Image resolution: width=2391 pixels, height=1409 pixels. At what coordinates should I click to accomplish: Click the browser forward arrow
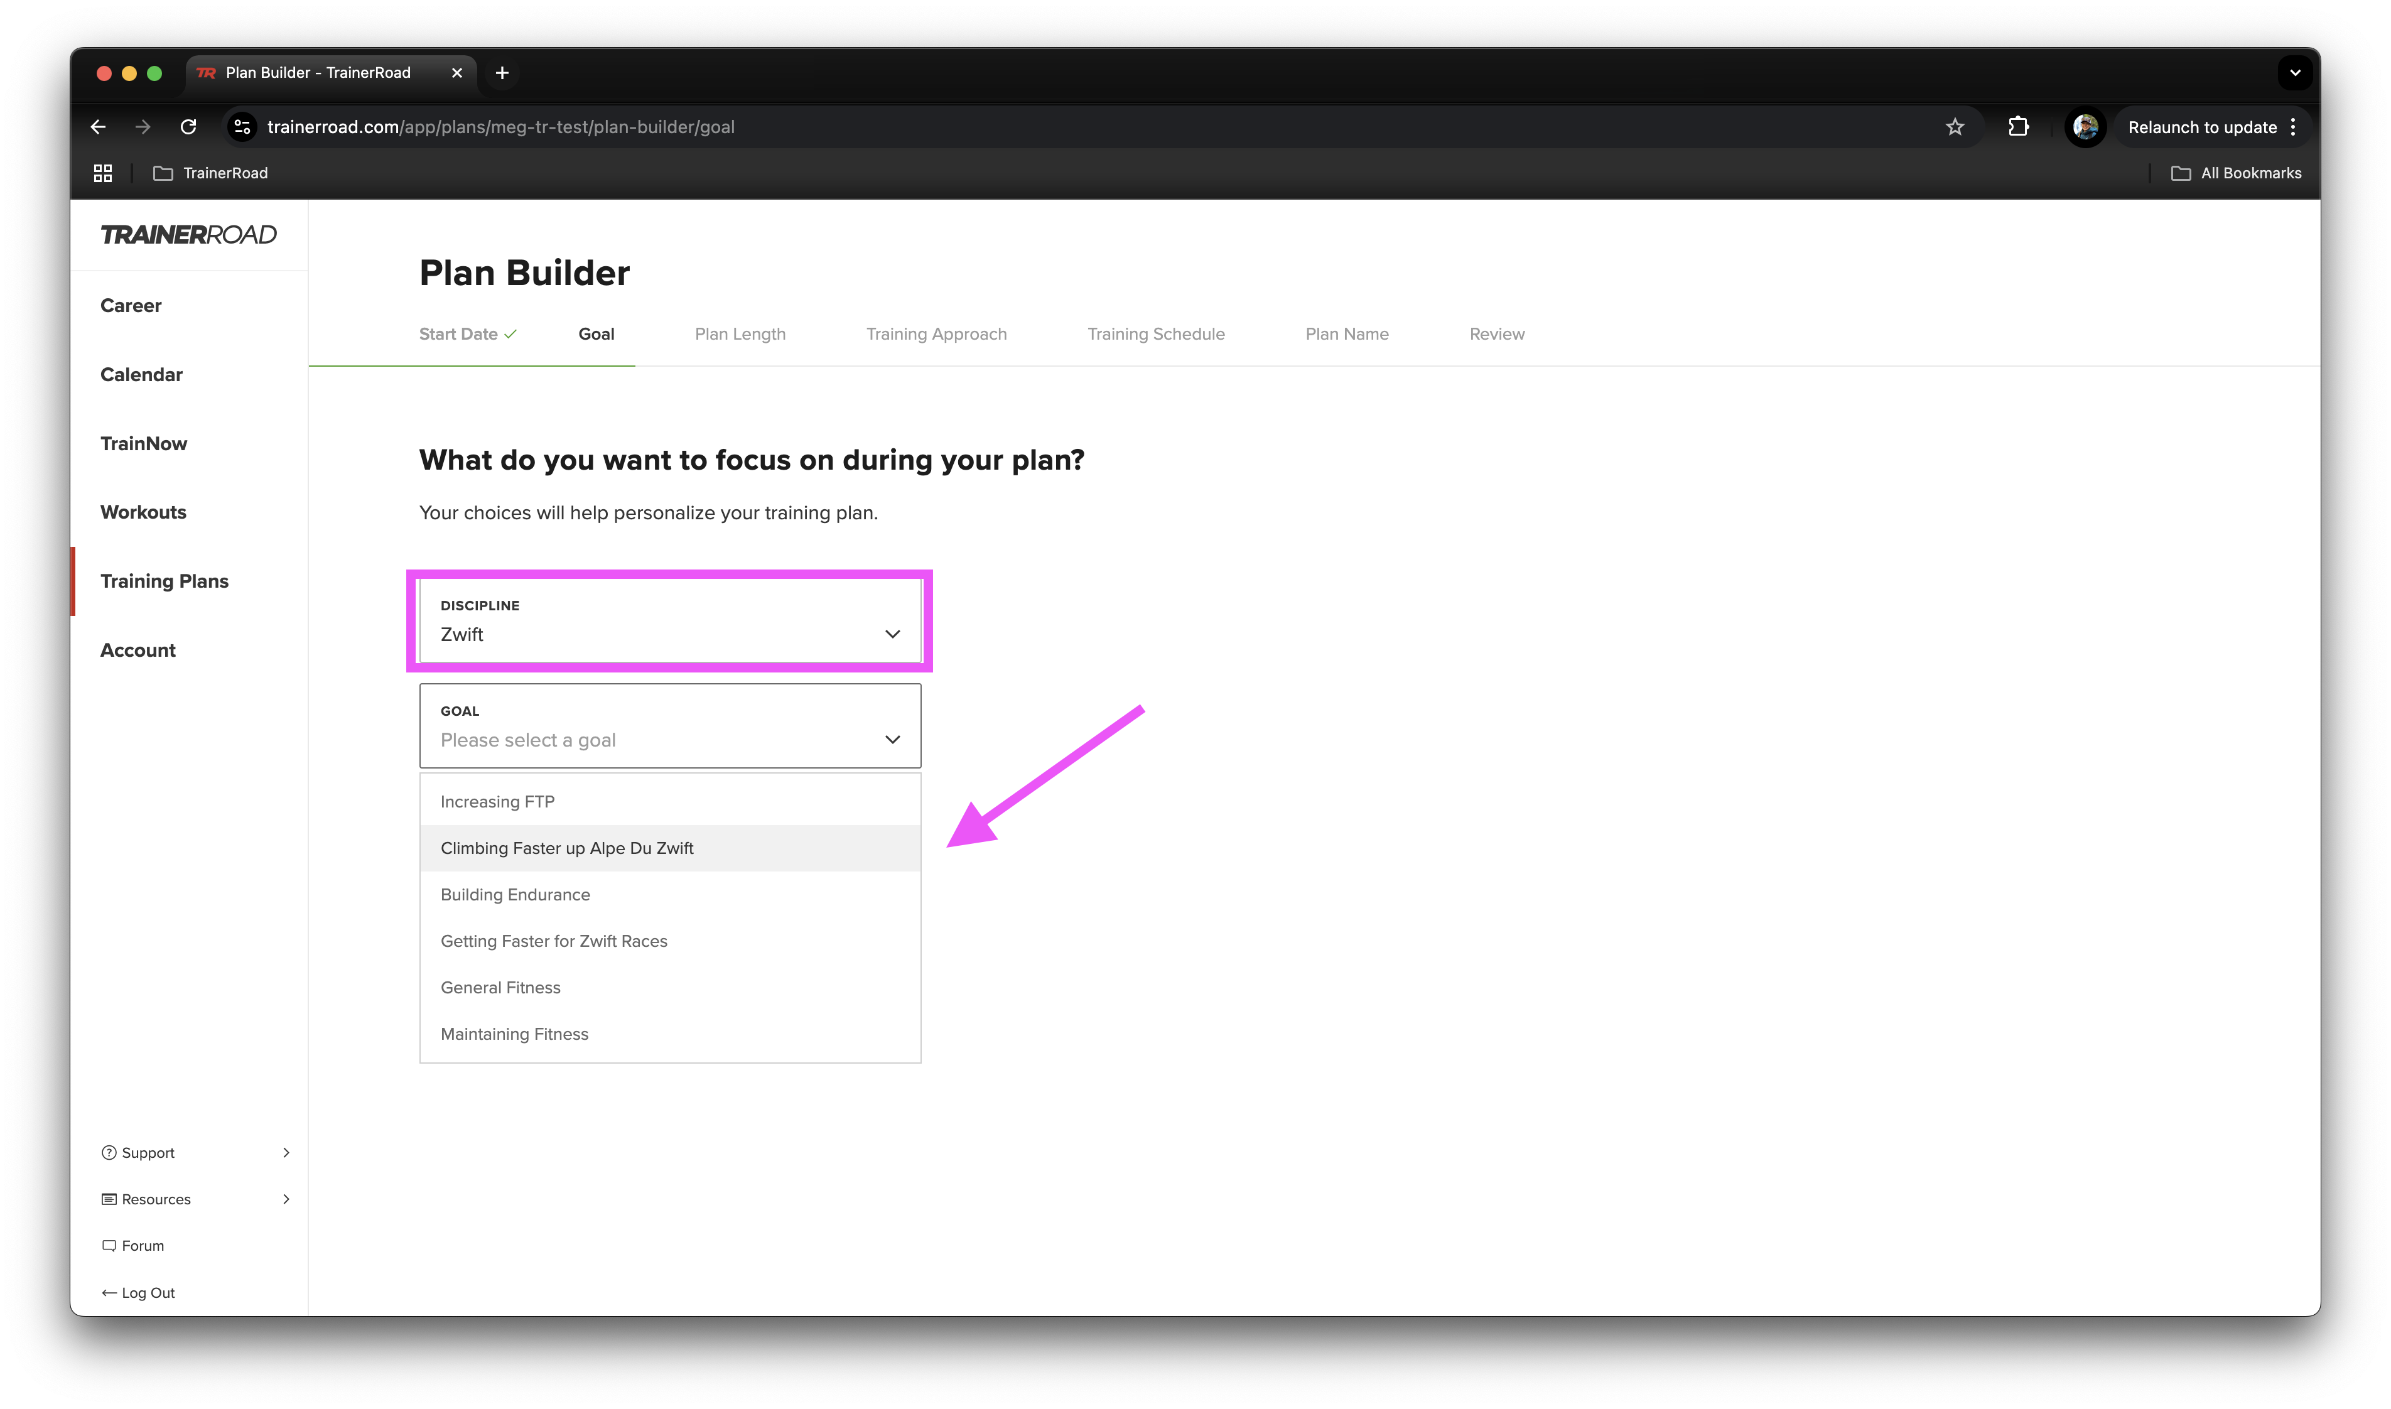(x=143, y=126)
